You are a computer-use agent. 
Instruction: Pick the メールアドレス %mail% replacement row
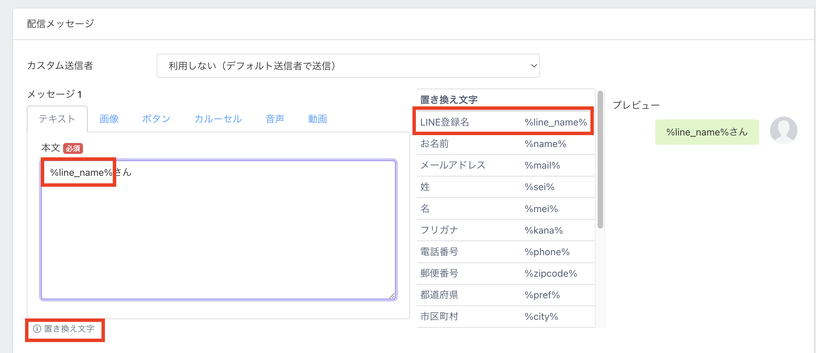click(x=505, y=166)
